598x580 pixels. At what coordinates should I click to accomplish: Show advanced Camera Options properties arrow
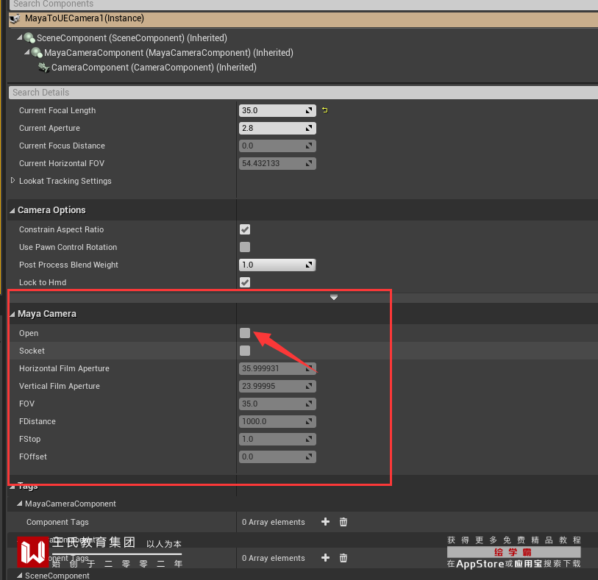tap(334, 297)
